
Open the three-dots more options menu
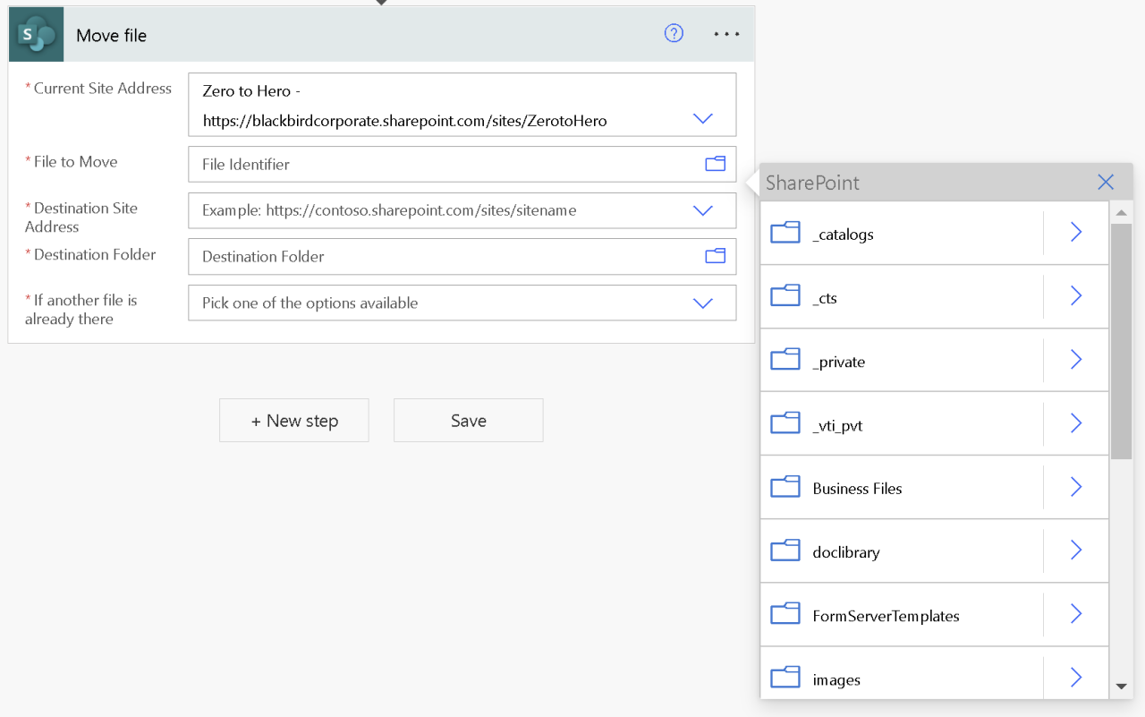click(x=726, y=34)
